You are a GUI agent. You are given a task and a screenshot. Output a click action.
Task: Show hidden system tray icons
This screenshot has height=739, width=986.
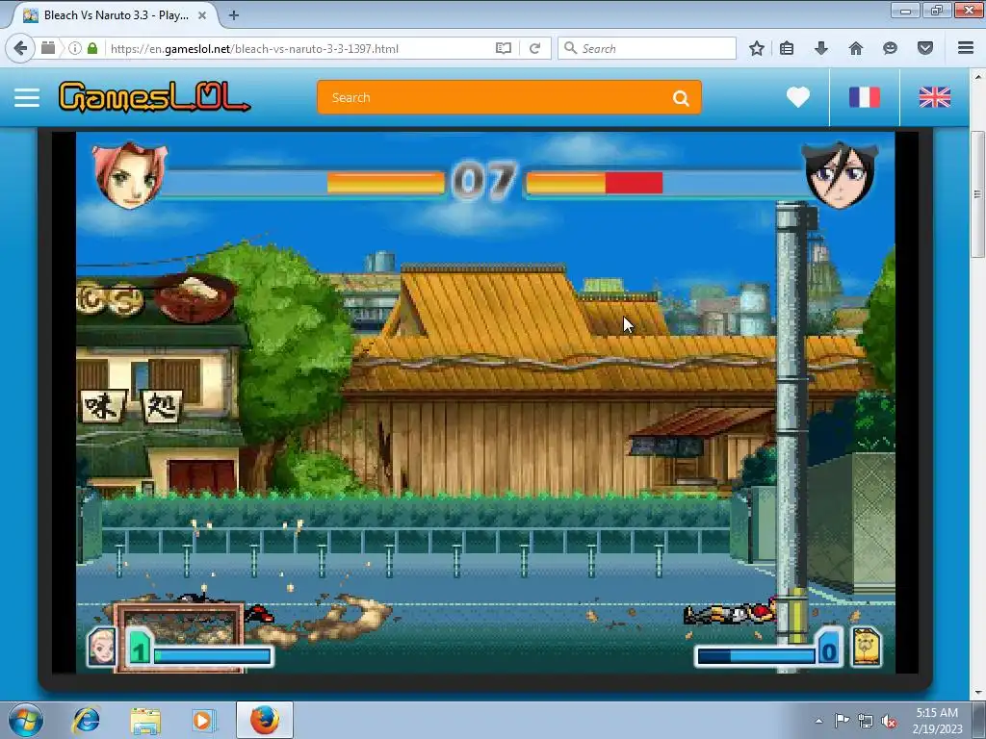pyautogui.click(x=818, y=721)
